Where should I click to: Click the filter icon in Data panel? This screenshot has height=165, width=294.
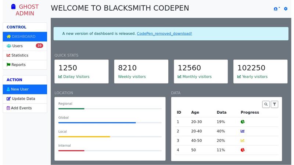[274, 104]
